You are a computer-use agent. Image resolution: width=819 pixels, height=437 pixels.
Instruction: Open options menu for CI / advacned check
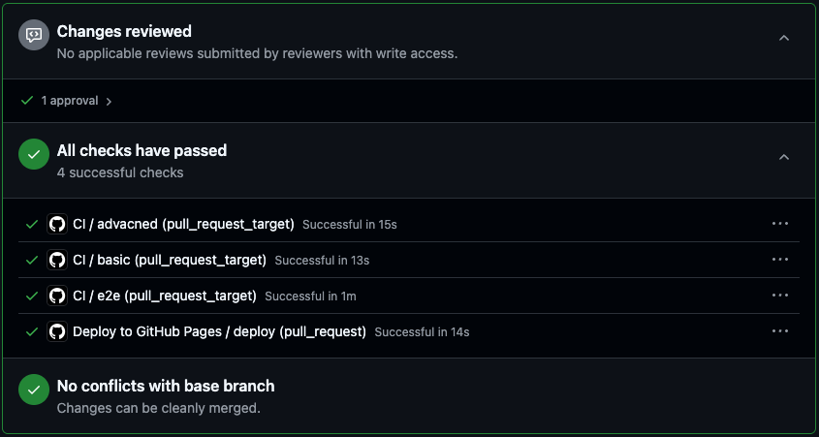pyautogui.click(x=780, y=224)
